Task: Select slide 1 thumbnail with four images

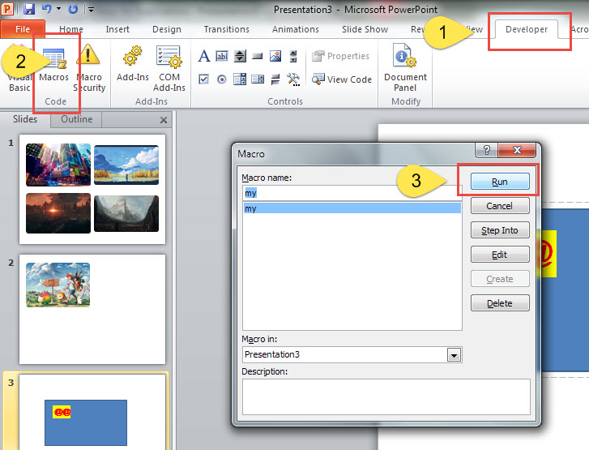Action: (x=92, y=189)
